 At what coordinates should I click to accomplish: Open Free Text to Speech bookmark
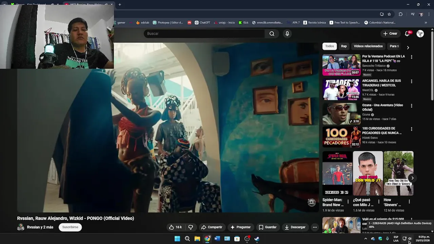[x=344, y=23]
